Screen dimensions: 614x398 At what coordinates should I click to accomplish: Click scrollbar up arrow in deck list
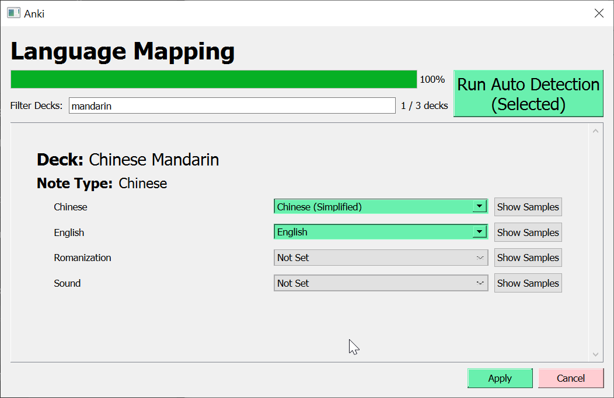[595, 131]
